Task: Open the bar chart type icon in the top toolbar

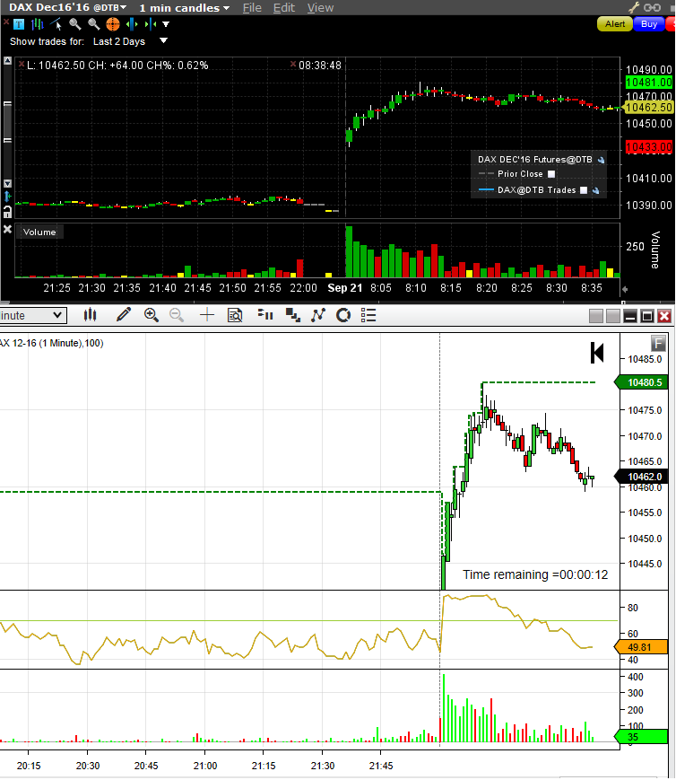Action: pyautogui.click(x=38, y=24)
